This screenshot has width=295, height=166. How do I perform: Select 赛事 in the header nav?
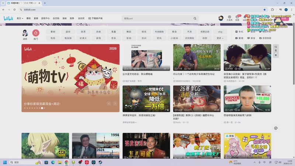click(72, 18)
